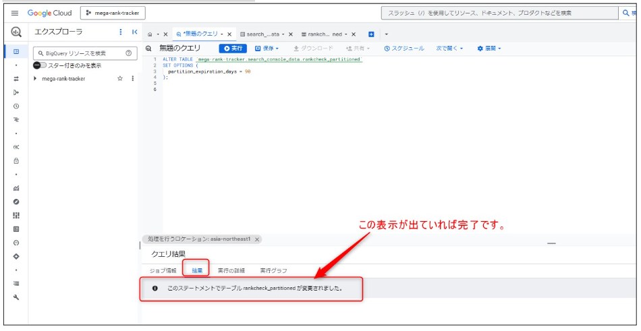
Task: Open the 実行の詳細 tab
Action: pos(231,270)
